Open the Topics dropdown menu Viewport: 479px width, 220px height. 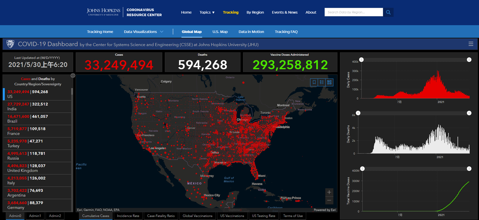click(x=207, y=12)
